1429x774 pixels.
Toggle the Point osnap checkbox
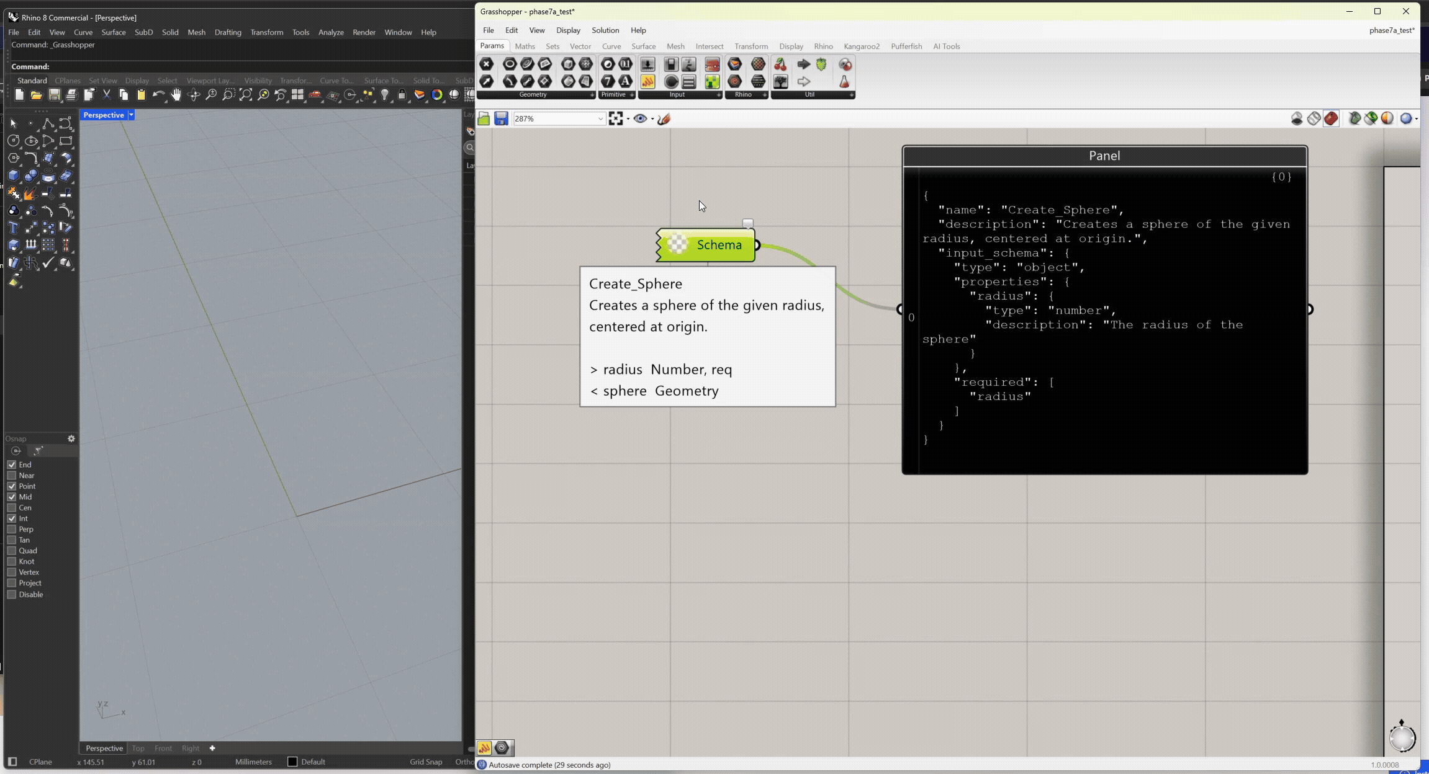[x=12, y=486]
